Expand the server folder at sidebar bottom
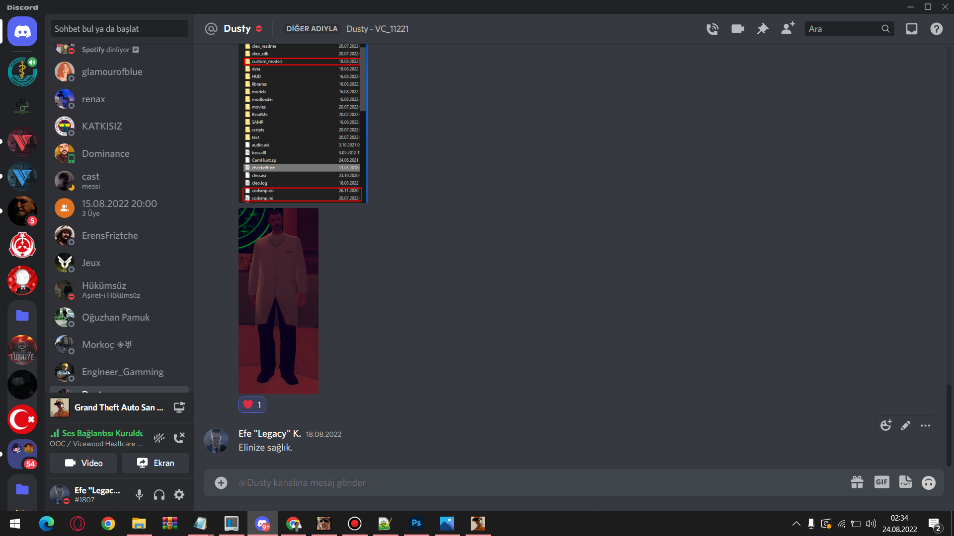The height and width of the screenshot is (536, 954). (x=22, y=489)
